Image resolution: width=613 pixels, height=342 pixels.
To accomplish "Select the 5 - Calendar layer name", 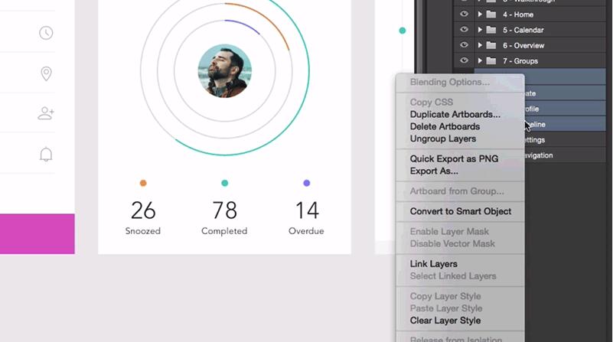I will 523,30.
